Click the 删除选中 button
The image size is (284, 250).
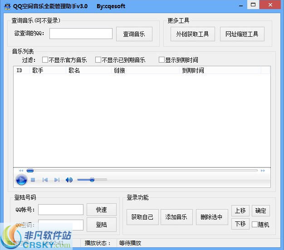(212, 217)
